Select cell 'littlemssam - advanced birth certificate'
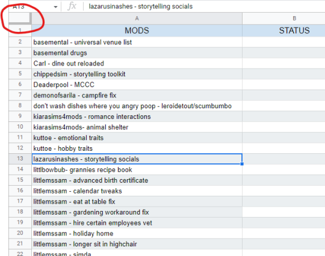Image resolution: width=325 pixels, height=256 pixels. (137, 180)
